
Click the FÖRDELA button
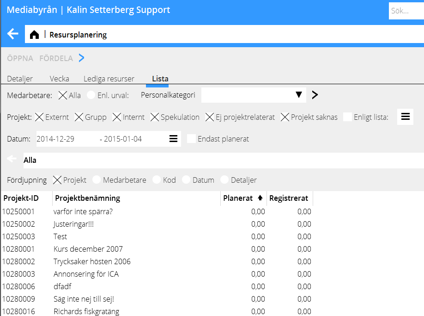point(56,58)
